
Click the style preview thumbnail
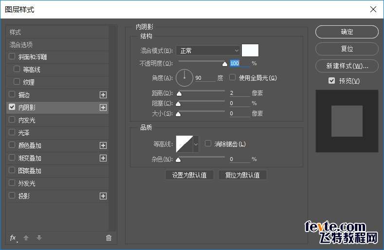[x=347, y=121]
